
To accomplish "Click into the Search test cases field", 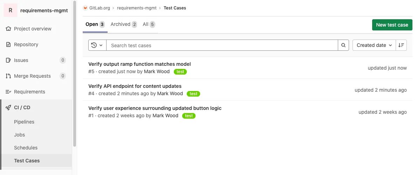I will point(222,45).
